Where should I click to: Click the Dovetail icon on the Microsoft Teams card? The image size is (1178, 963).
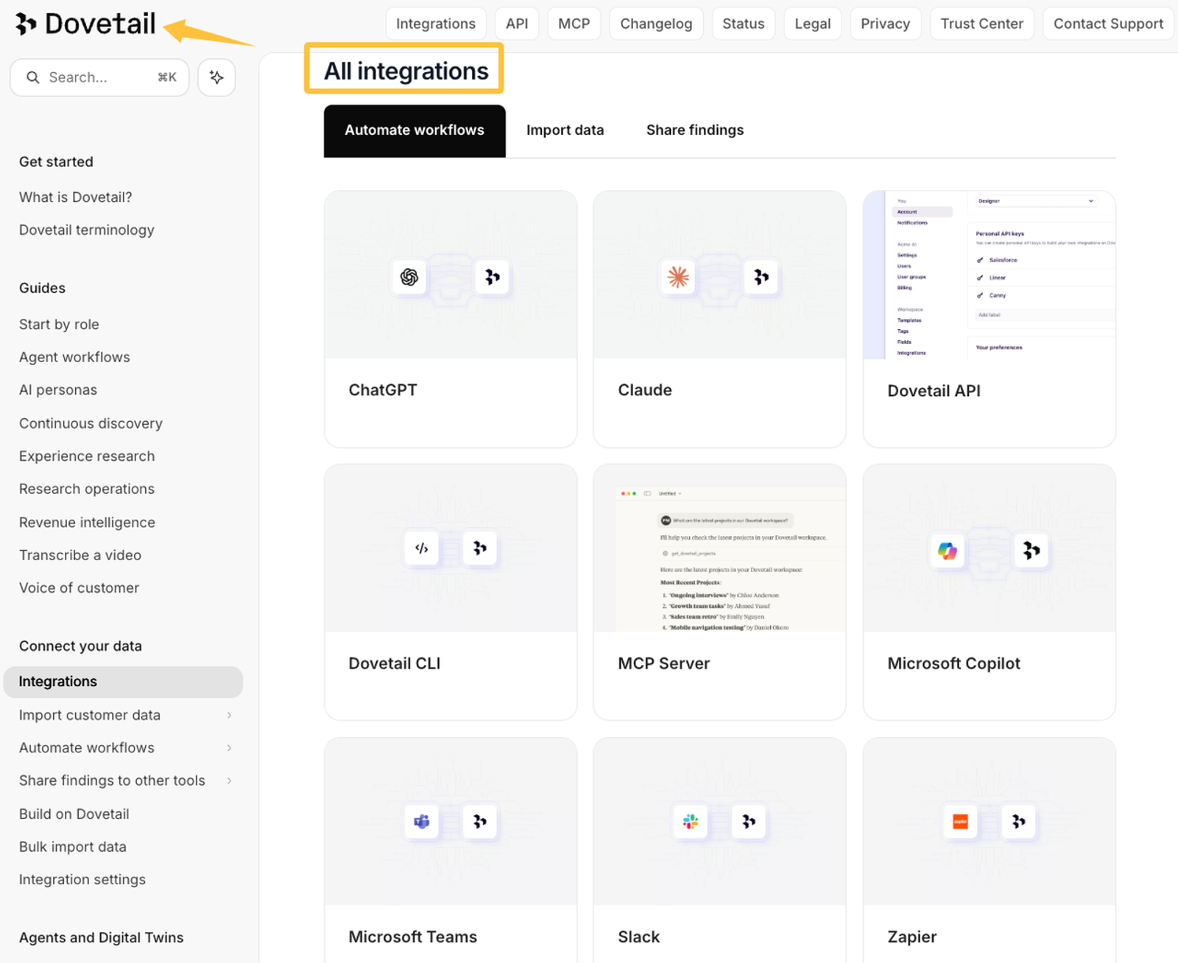pos(480,822)
